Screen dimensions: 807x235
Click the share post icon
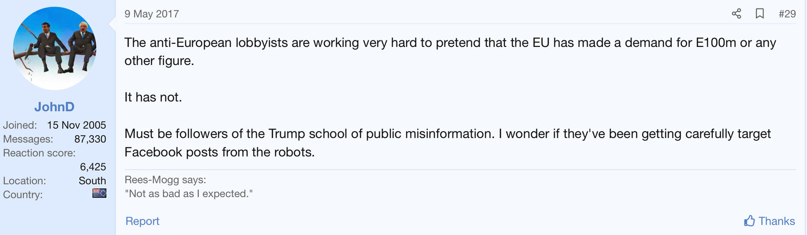tap(736, 14)
